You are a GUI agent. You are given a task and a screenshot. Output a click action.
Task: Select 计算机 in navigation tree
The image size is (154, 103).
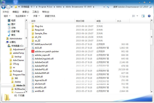(x=11, y=42)
